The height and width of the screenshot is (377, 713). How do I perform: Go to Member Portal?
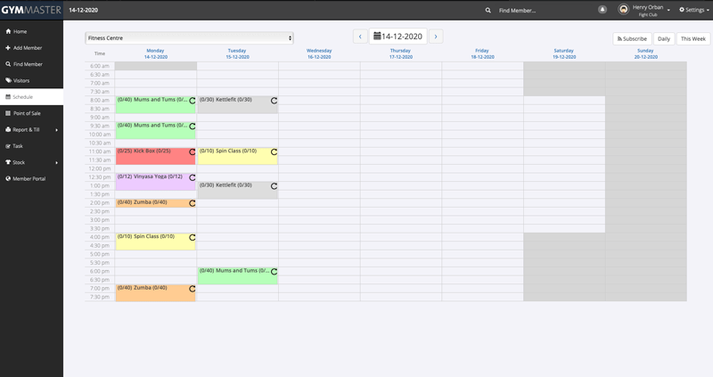pos(29,178)
